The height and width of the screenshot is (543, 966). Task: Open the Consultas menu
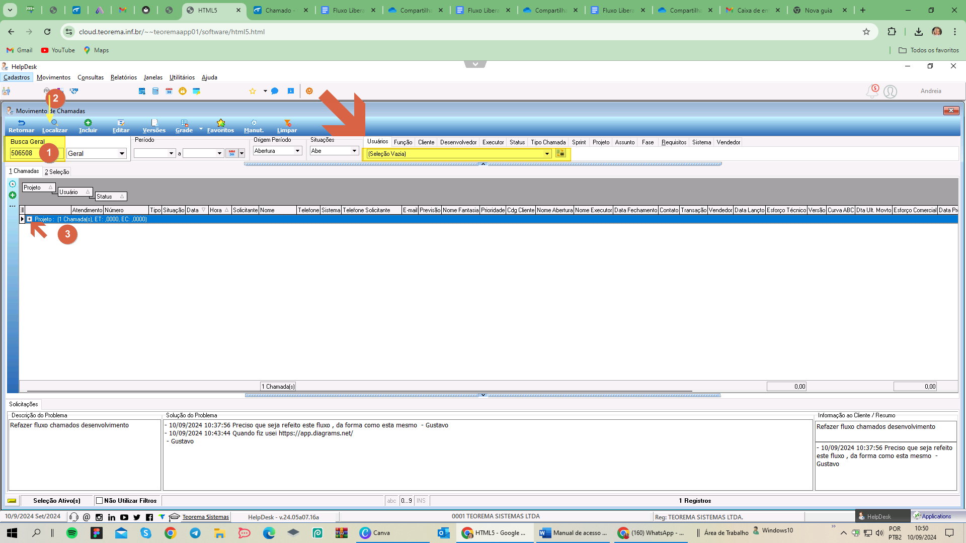(x=91, y=77)
